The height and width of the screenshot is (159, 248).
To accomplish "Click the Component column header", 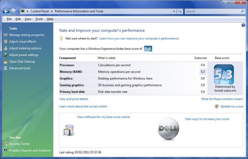I will [68, 58].
